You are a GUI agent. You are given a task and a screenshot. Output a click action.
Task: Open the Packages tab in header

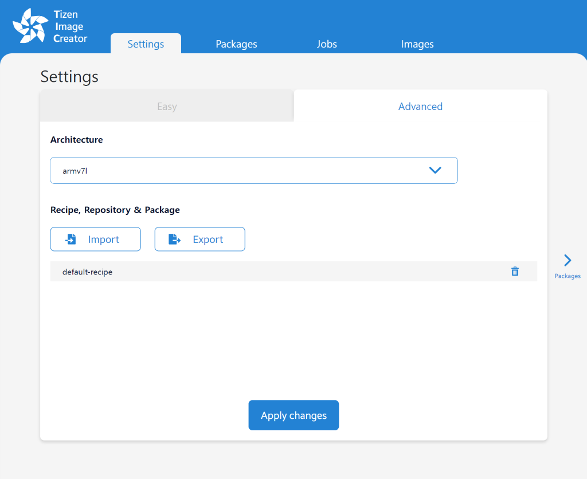(236, 44)
